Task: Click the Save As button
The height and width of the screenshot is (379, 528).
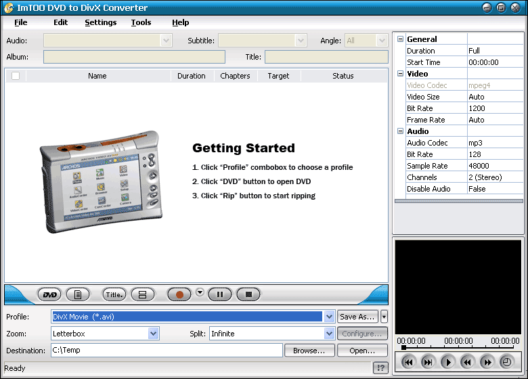Action: coord(357,317)
